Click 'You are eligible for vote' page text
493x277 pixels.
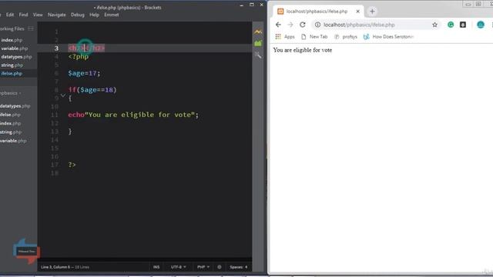[x=303, y=50]
